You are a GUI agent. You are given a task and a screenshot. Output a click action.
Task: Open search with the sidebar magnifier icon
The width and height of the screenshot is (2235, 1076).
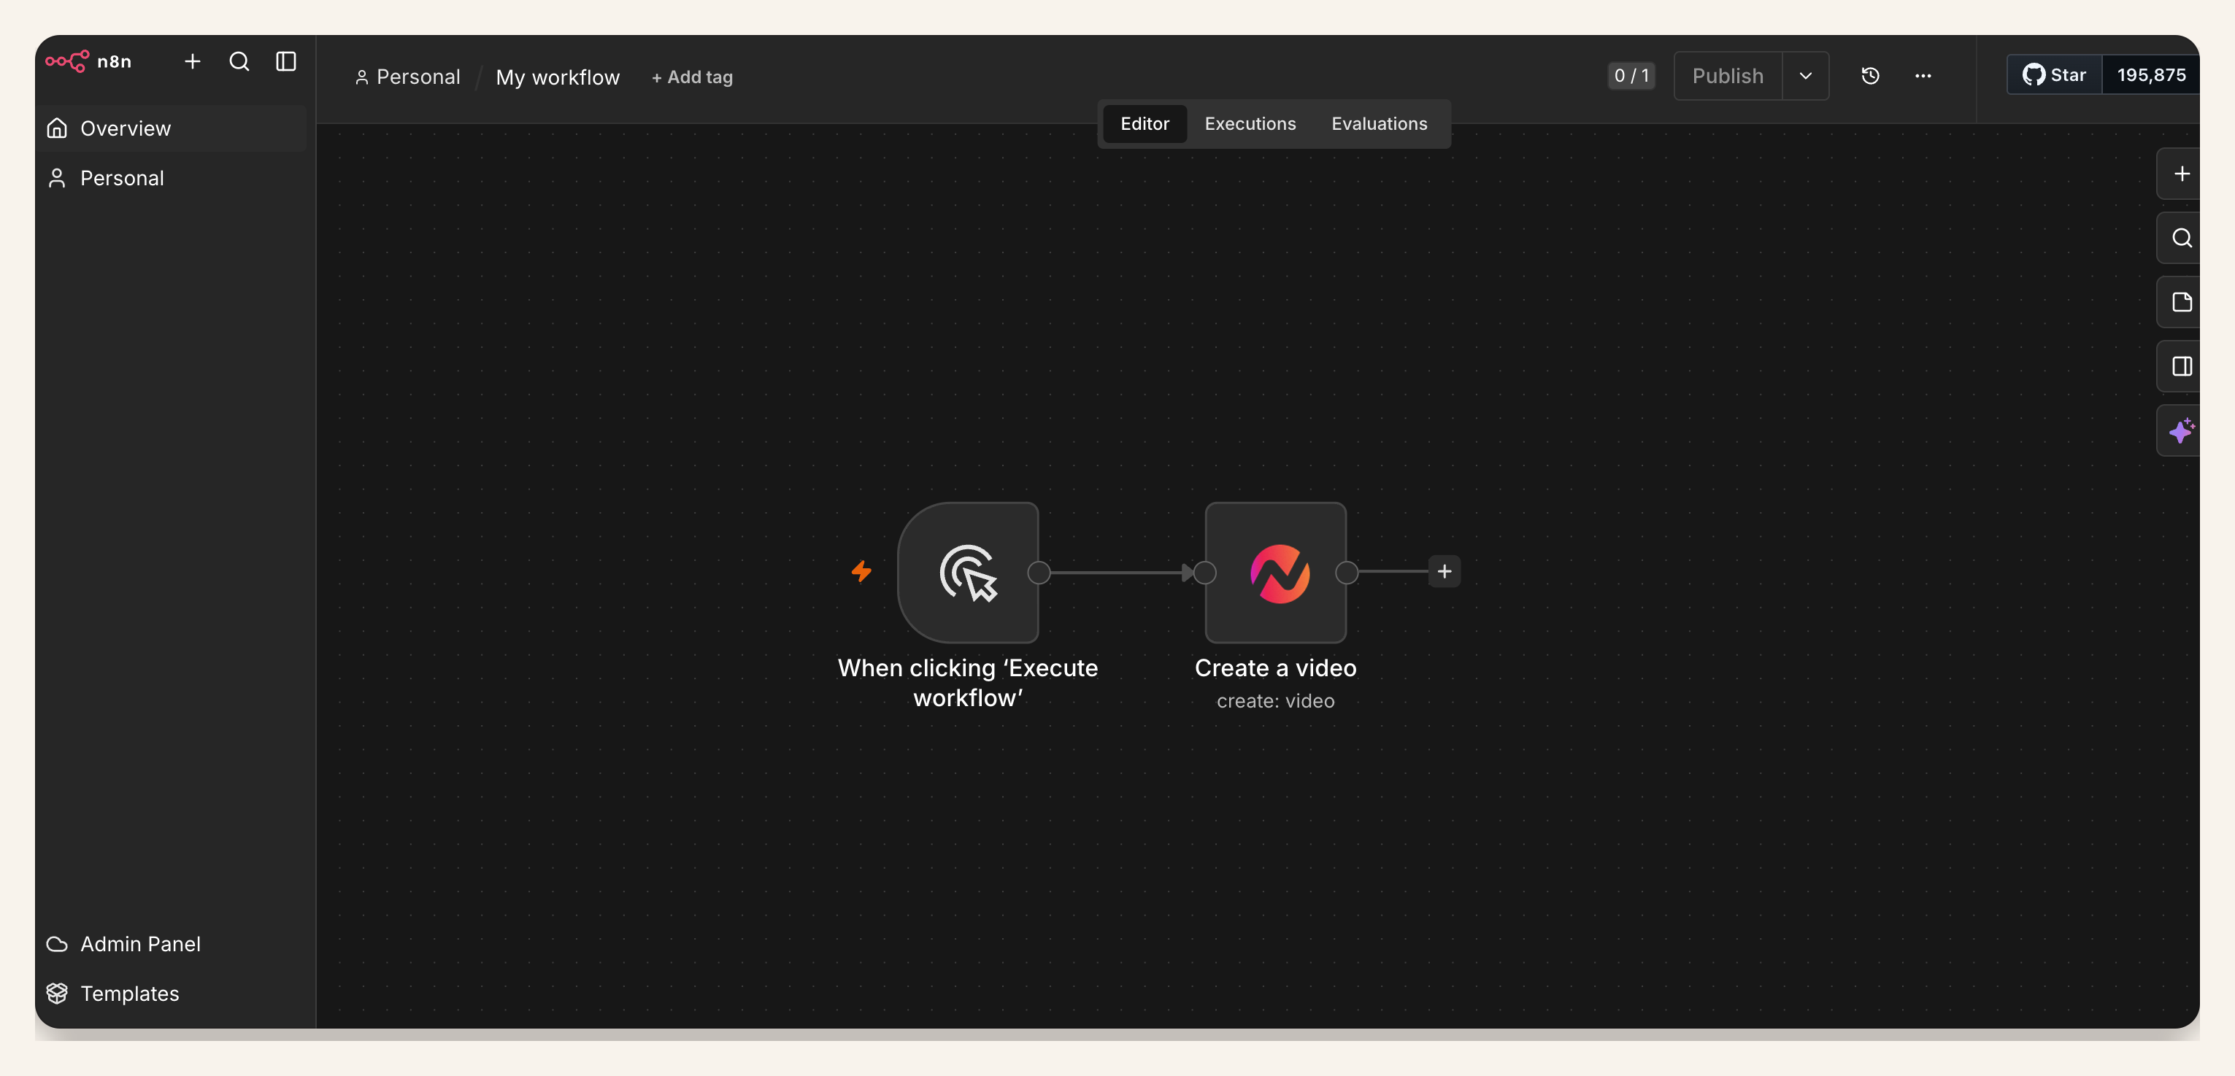point(239,61)
